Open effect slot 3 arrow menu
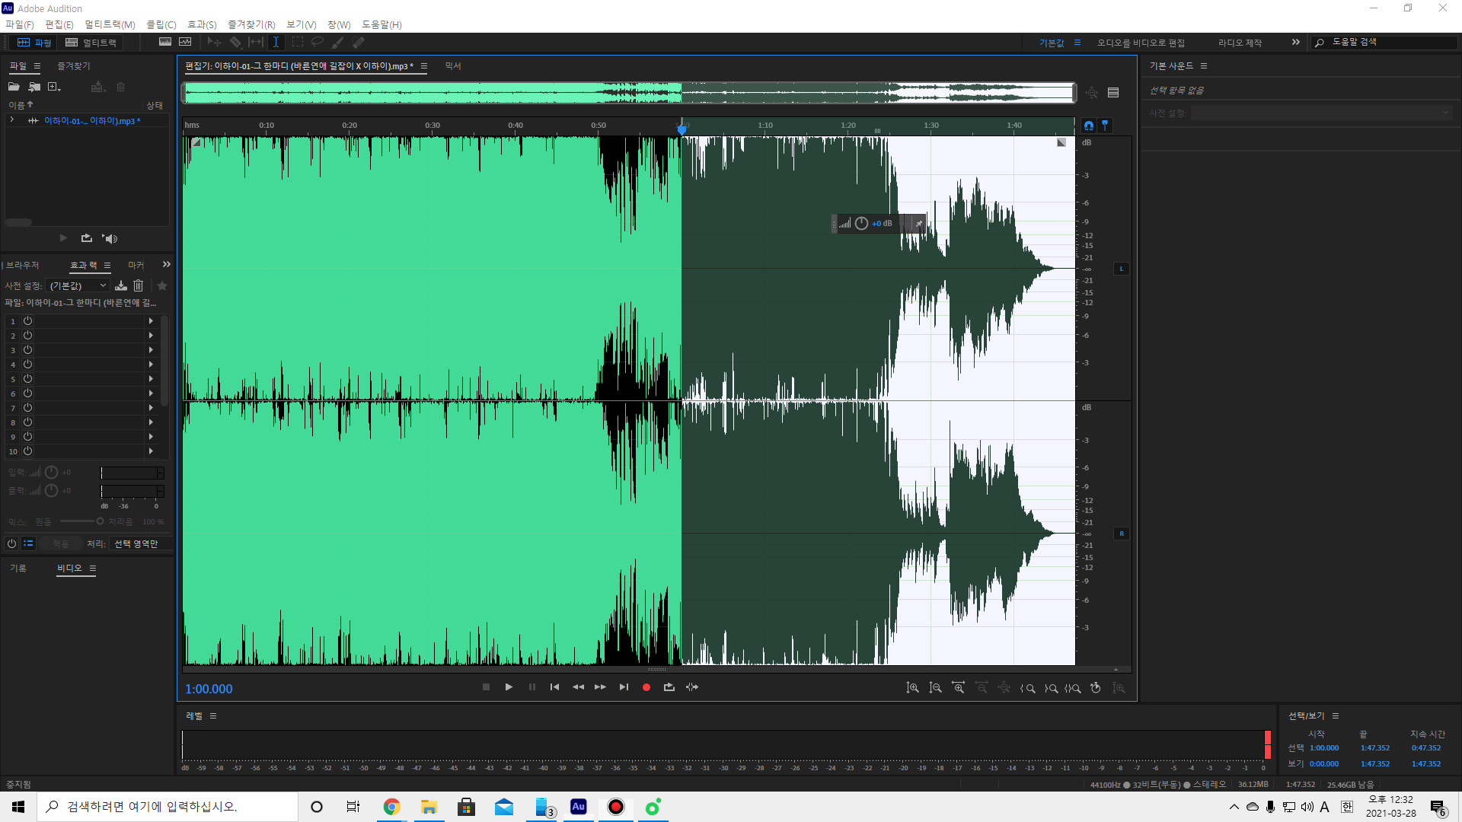 pyautogui.click(x=151, y=350)
